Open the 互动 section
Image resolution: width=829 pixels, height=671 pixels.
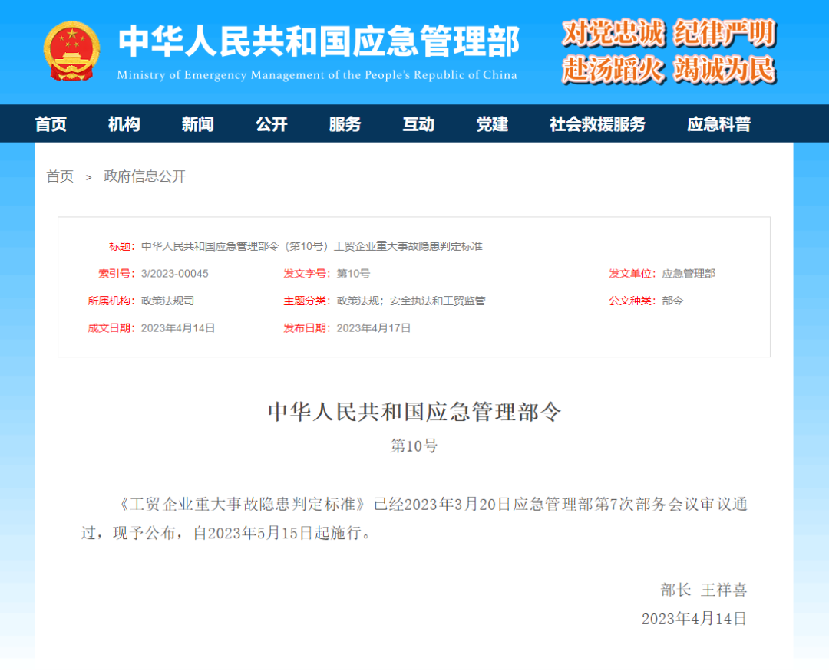pyautogui.click(x=418, y=123)
